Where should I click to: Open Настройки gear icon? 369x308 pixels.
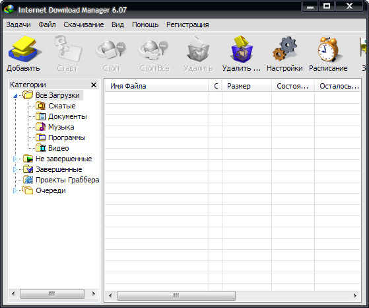[x=285, y=49]
